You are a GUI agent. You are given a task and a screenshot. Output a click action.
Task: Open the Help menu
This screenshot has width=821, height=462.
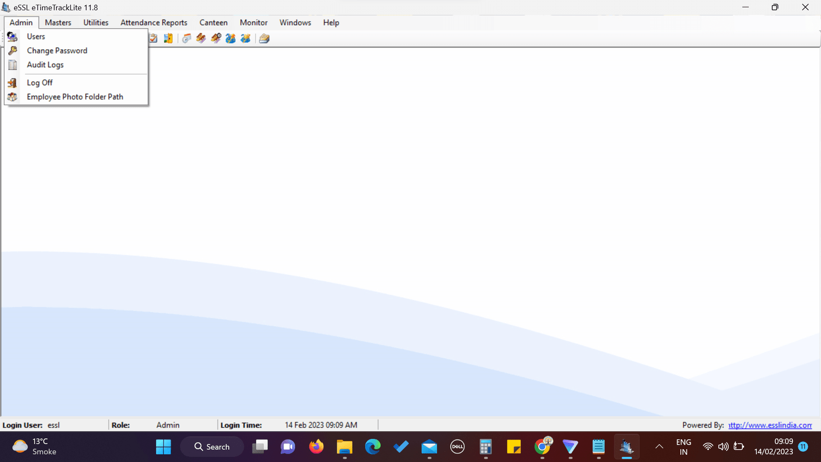331,23
